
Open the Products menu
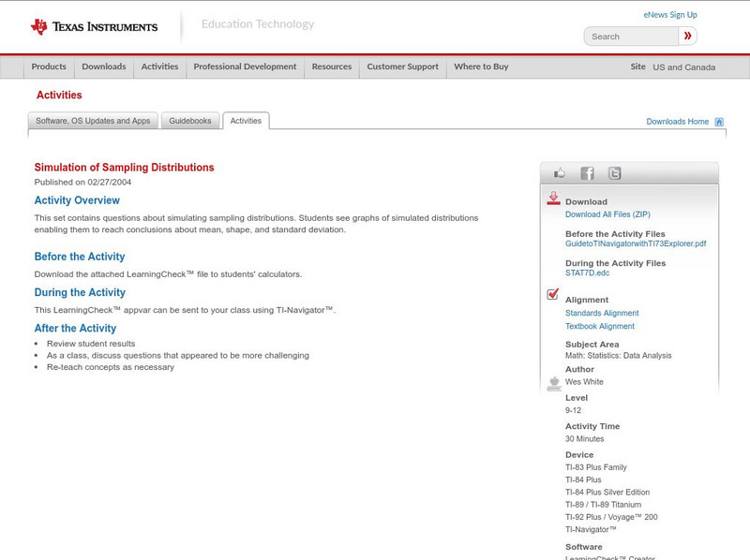(49, 66)
